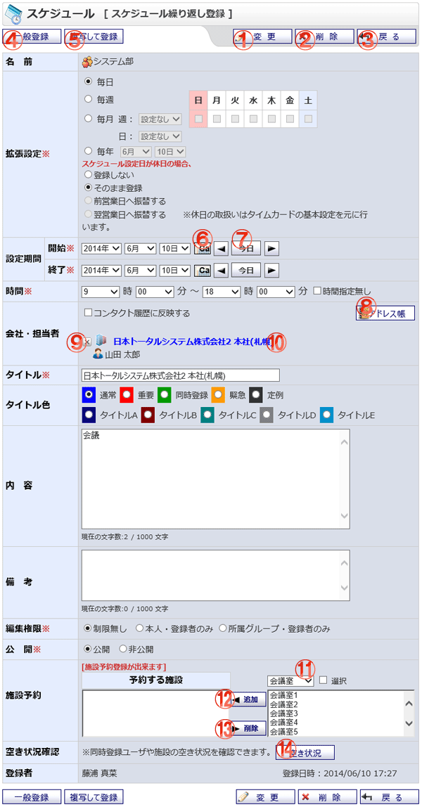
Task: Open end hour dropdown showing 18
Action: pos(222,292)
